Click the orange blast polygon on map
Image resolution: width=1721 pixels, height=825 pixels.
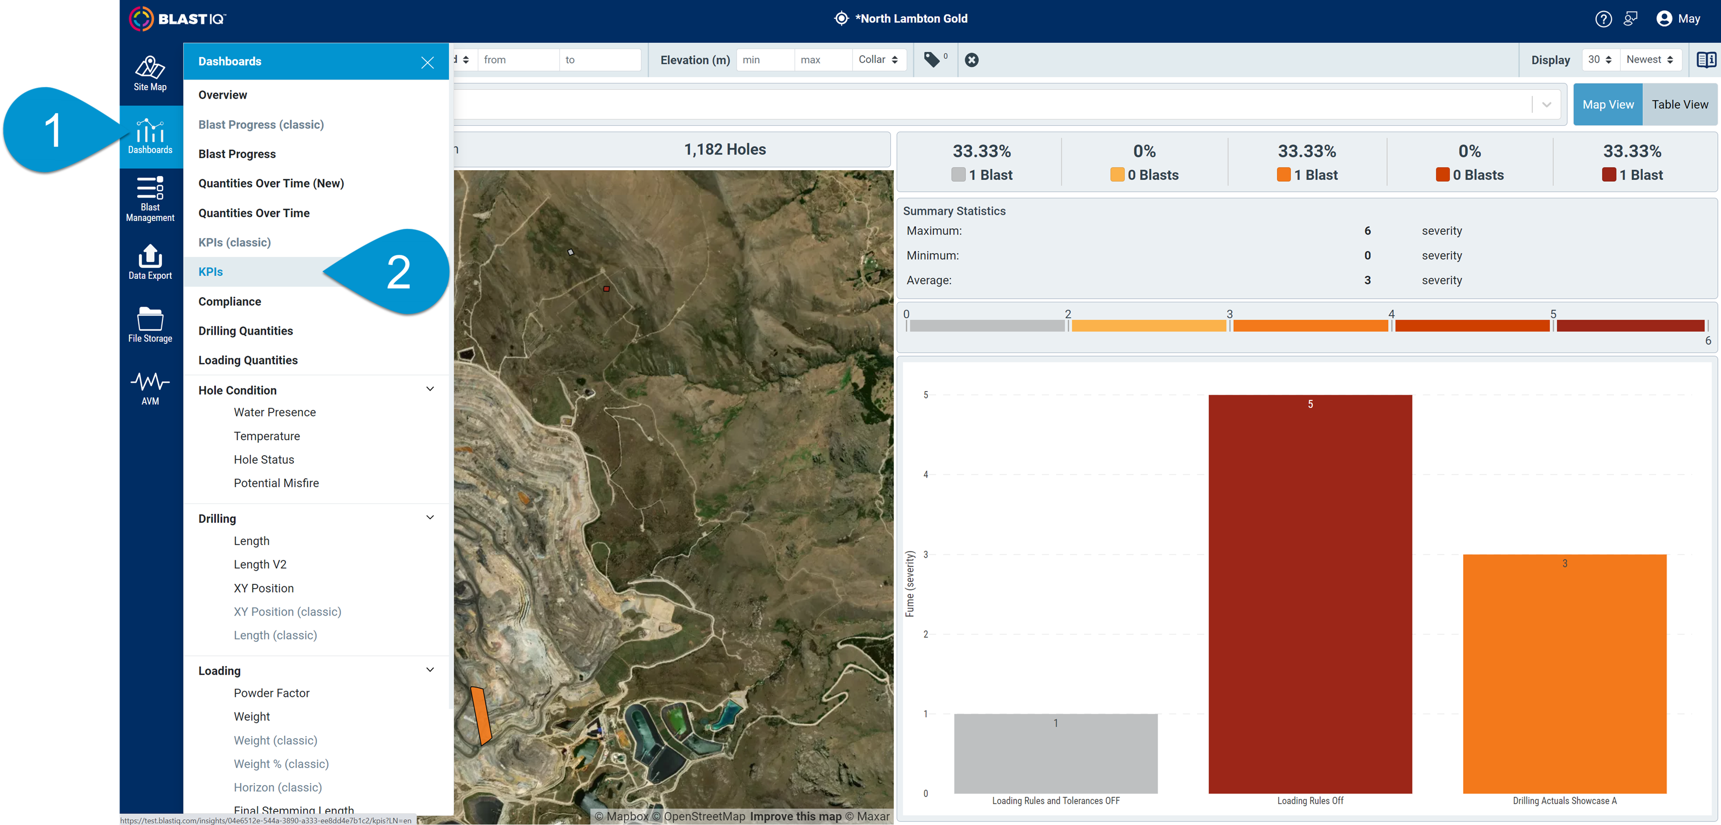(x=481, y=716)
